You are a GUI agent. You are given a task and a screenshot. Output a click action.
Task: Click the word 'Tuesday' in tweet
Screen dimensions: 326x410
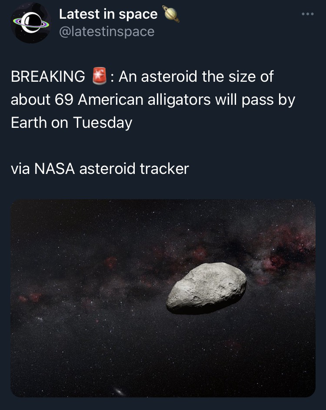click(x=103, y=123)
